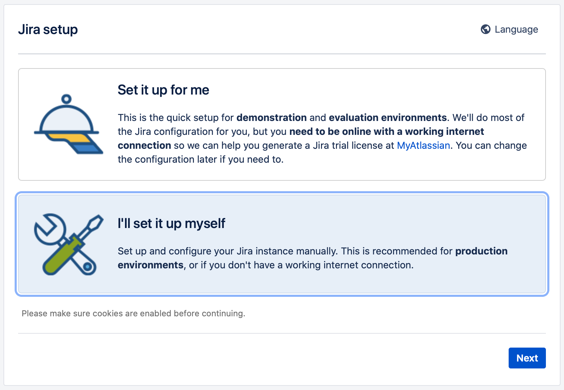Click the wrench and screwdriver icon

coord(69,244)
